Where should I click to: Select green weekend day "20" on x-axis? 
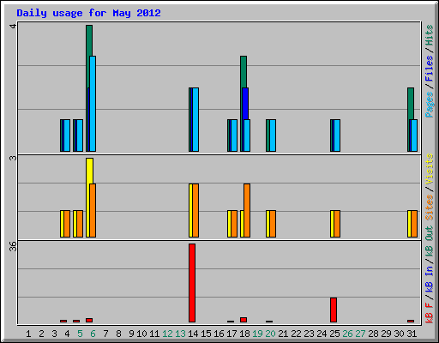(x=270, y=334)
